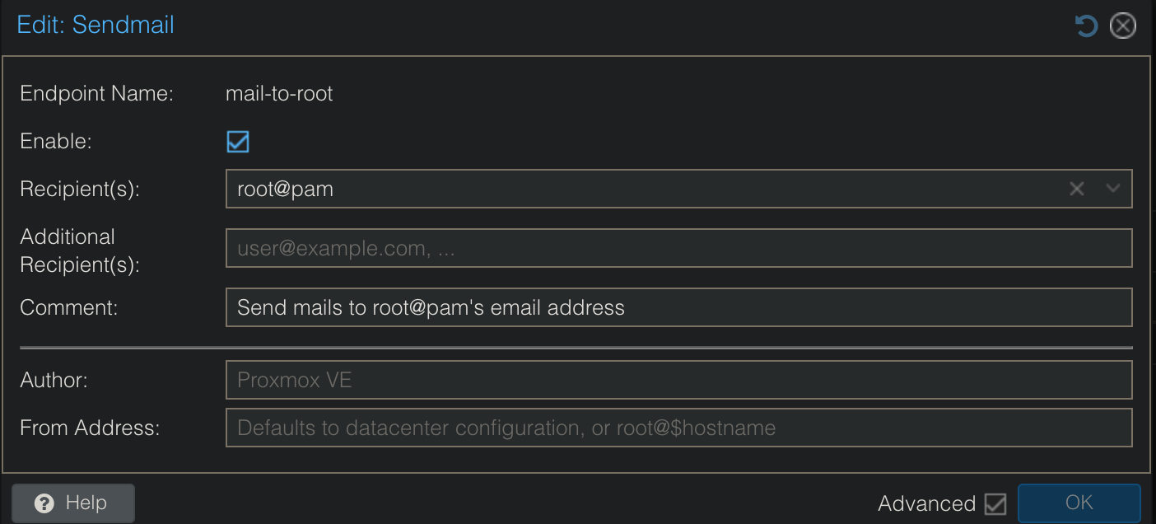1156x524 pixels.
Task: Toggle the Enable checkbox
Action: (238, 142)
